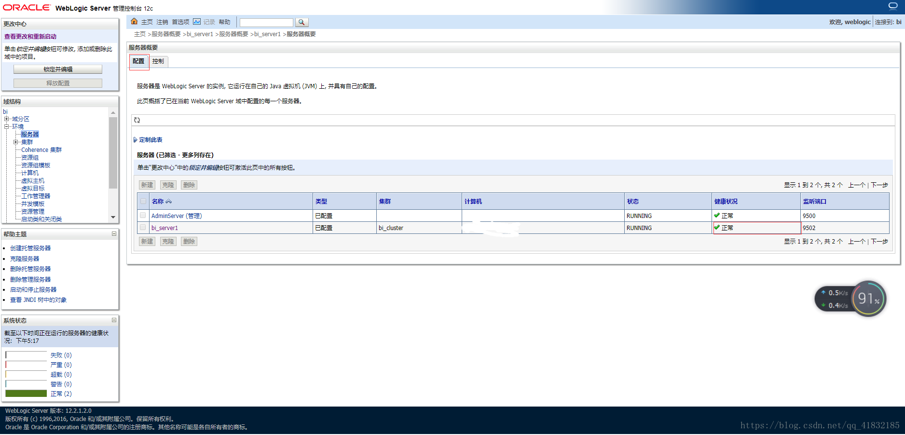
Task: Open 帮助 from the toolbar
Action: (224, 22)
